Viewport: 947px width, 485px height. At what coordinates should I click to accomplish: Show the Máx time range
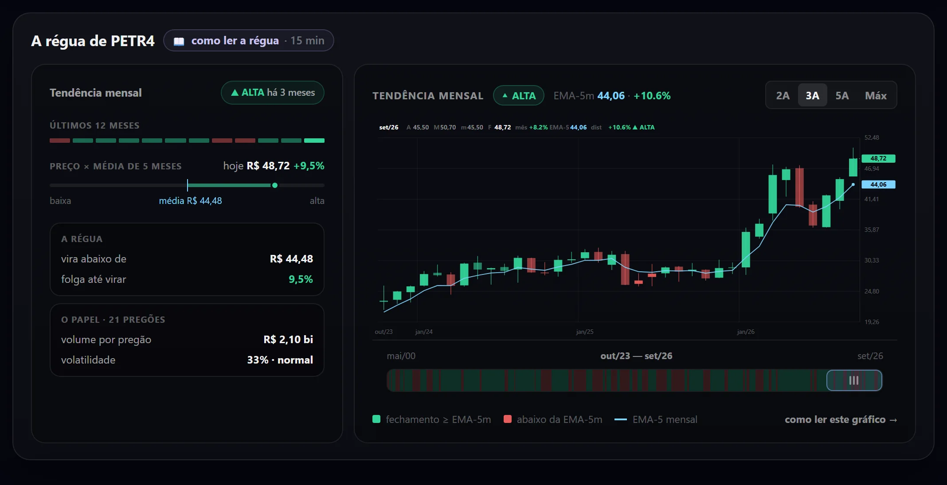click(x=876, y=95)
